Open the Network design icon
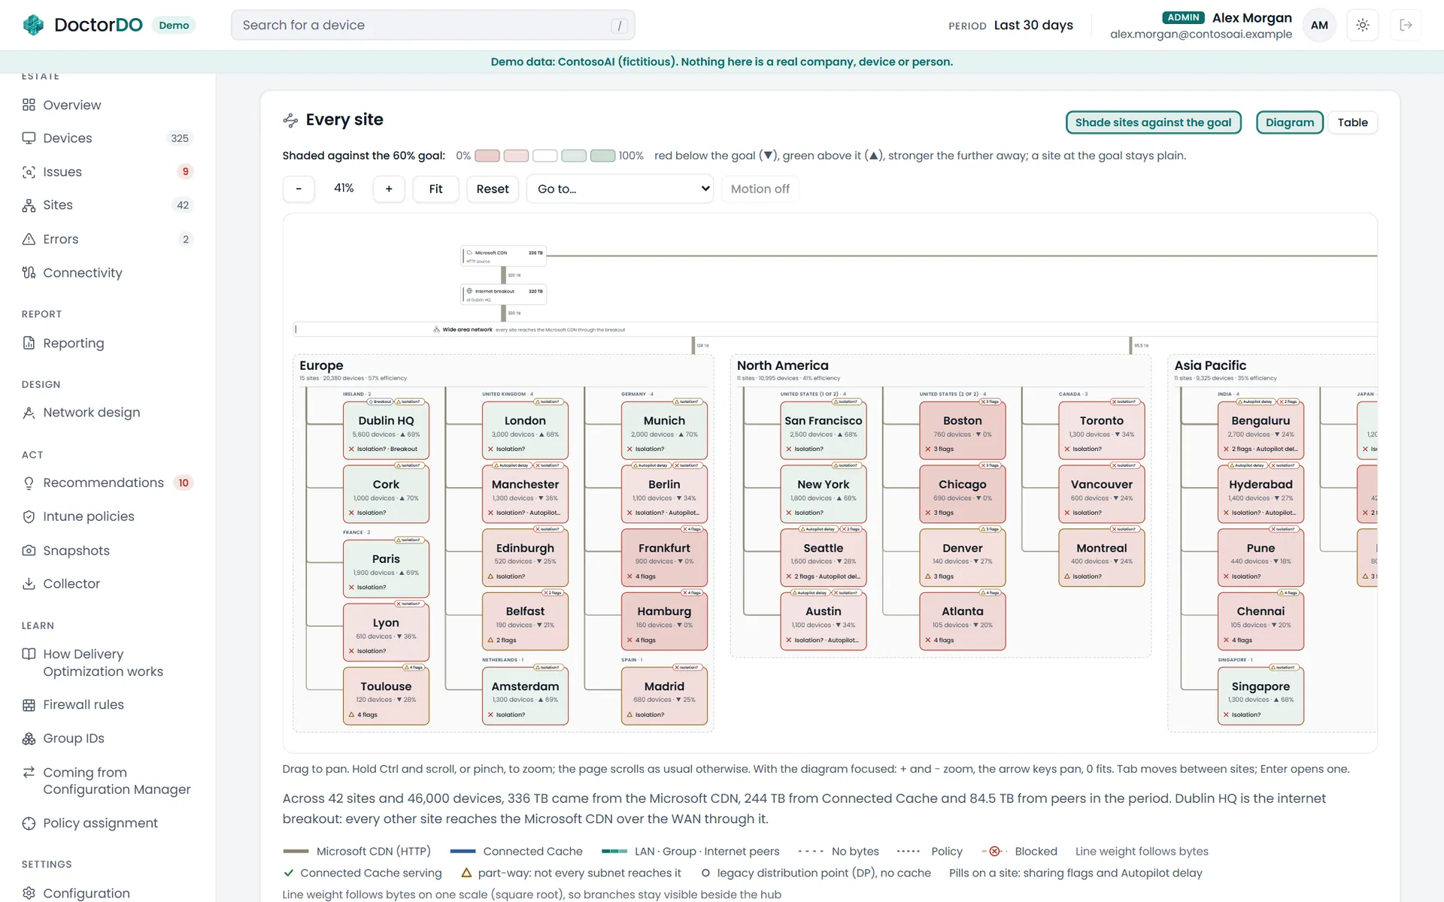This screenshot has width=1444, height=902. (x=29, y=413)
